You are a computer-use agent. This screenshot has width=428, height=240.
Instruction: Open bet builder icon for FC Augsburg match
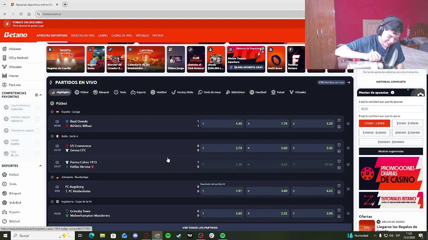(x=339, y=186)
